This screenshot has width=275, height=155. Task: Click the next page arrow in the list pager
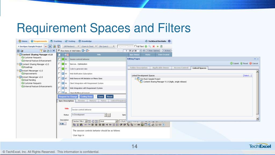point(141,51)
